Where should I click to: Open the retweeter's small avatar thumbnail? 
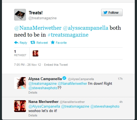[35, 53]
